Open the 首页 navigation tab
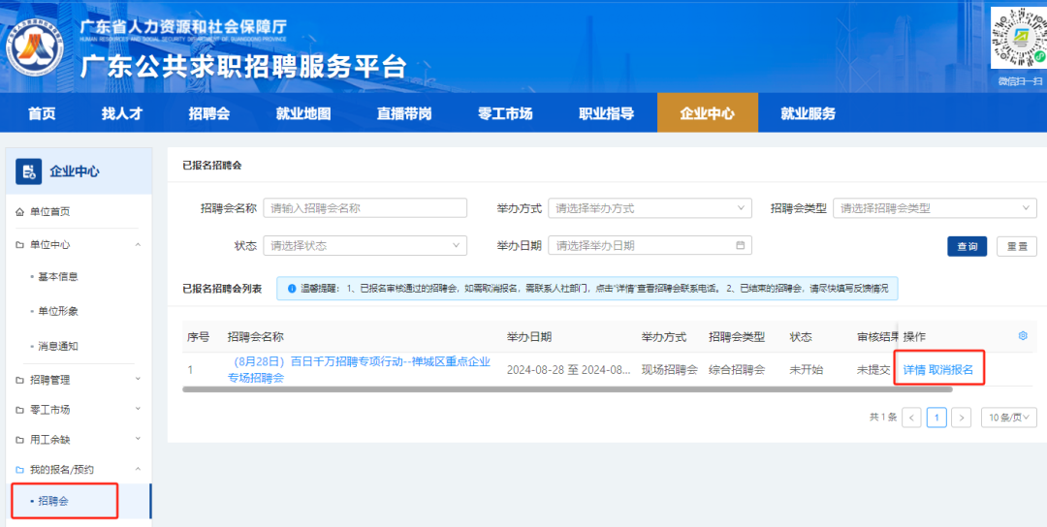 point(42,112)
